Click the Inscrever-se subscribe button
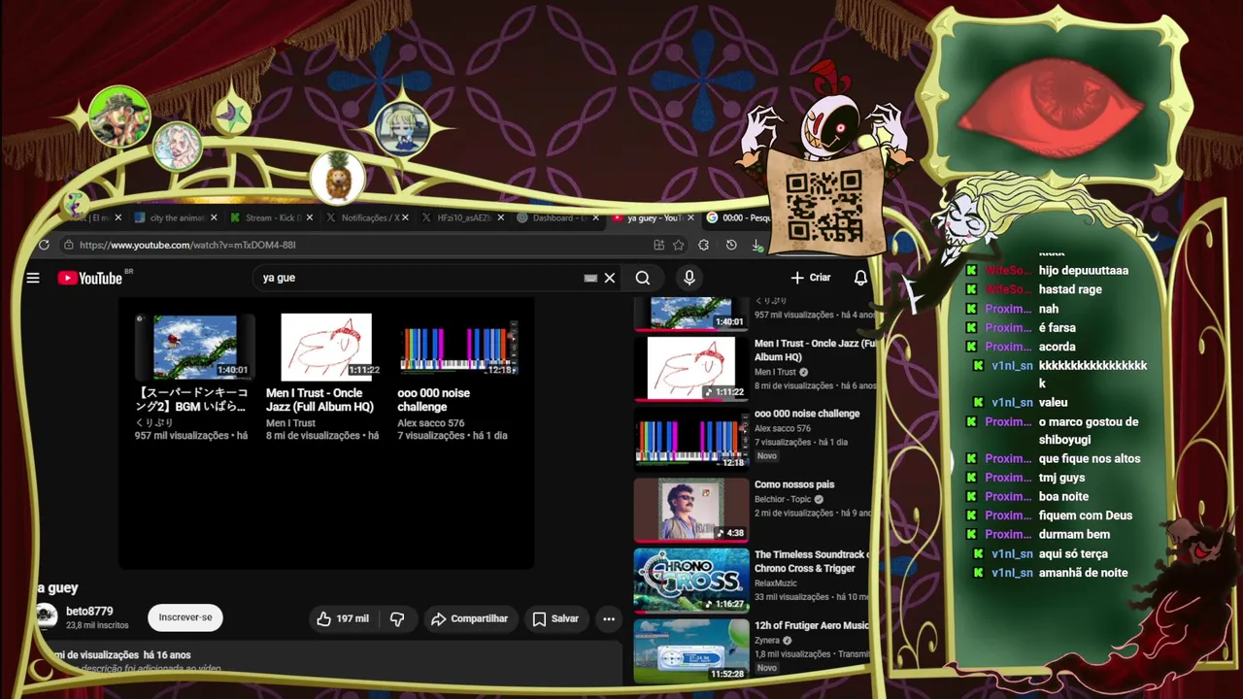Viewport: 1243px width, 699px height. (185, 617)
